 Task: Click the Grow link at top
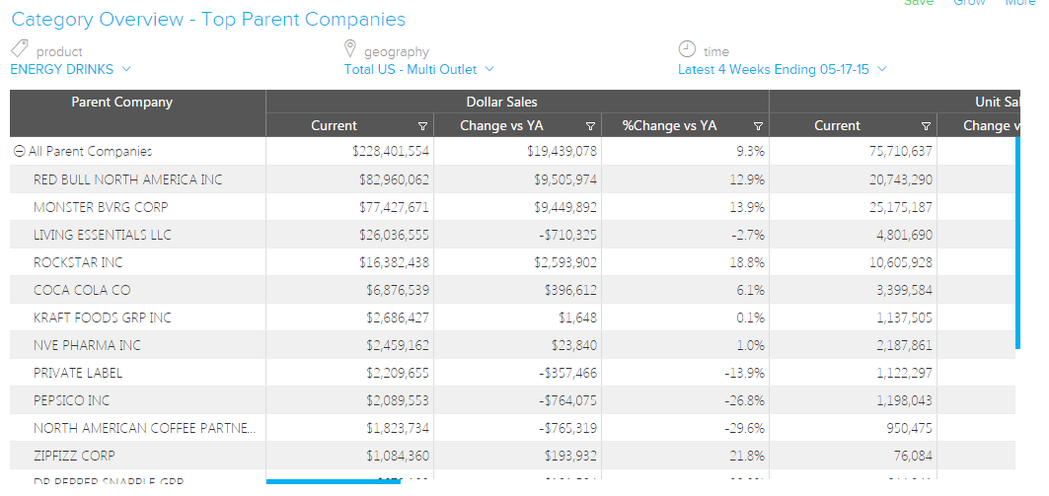click(x=969, y=3)
